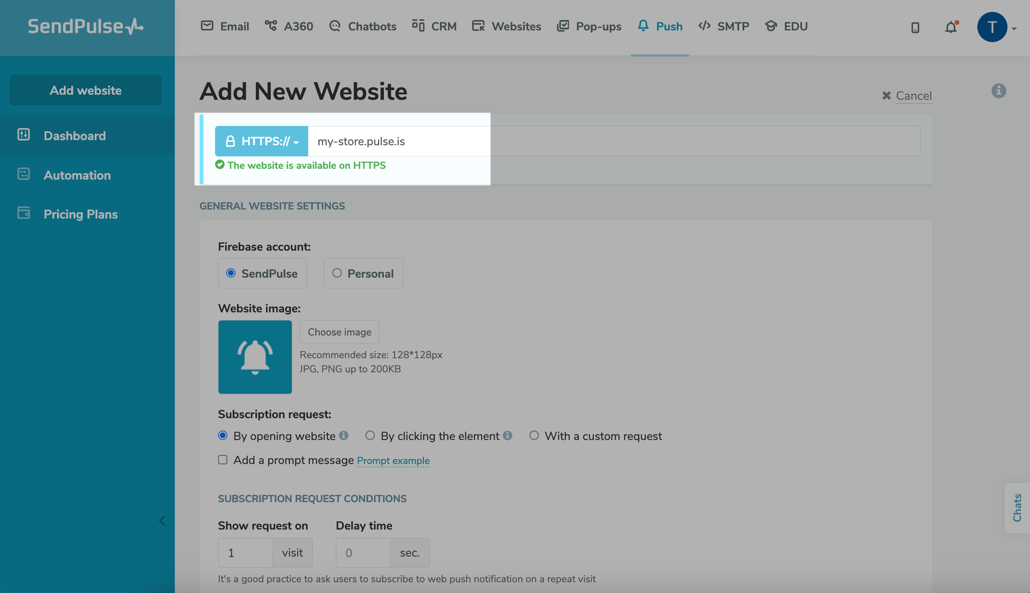
Task: Collapse the left sidebar with chevron
Action: [162, 521]
